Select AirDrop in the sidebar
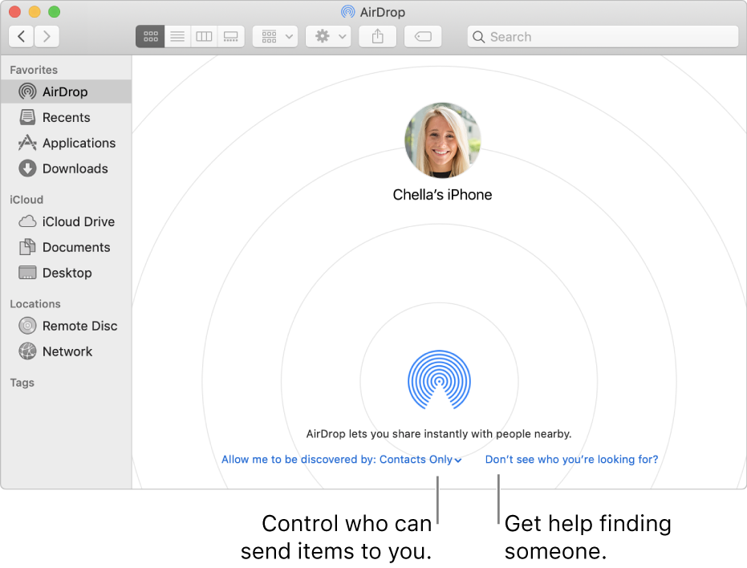Screen dimensions: 747x568 point(67,91)
